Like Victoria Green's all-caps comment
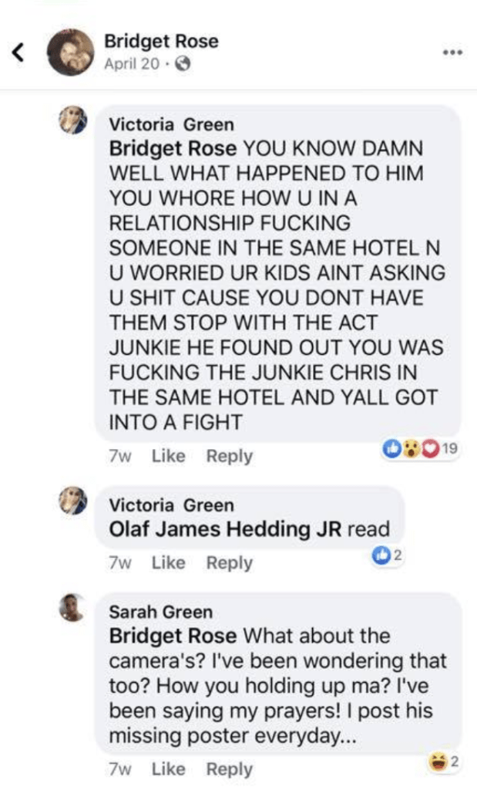This screenshot has width=477, height=790. pos(169,456)
